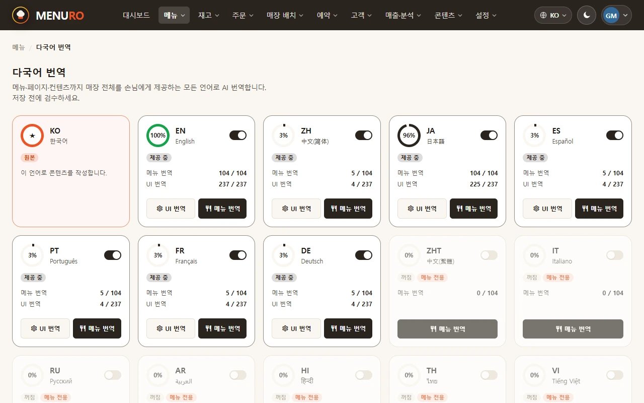The image size is (644, 403).
Task: Click the 3% progress ring on the PT card
Action: (32, 255)
